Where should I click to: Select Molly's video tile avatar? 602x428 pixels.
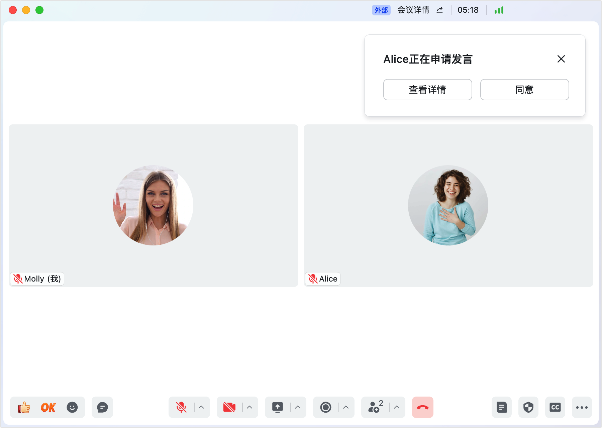click(x=153, y=205)
